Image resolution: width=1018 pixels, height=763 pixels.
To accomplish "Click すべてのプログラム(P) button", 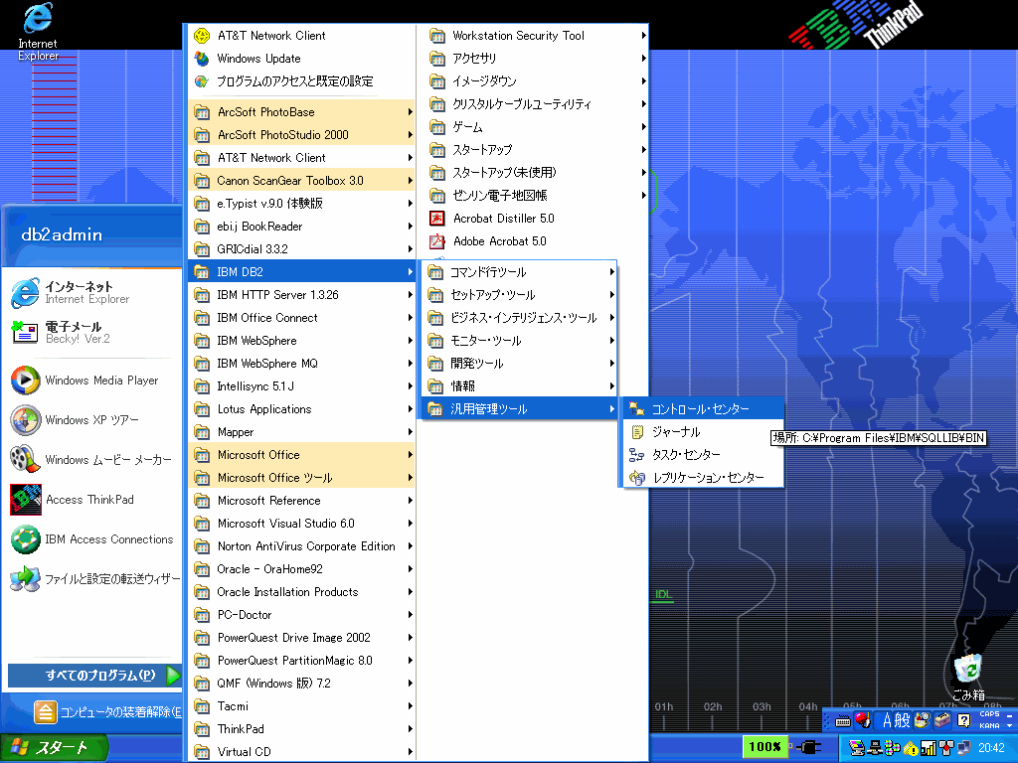I will pyautogui.click(x=94, y=675).
